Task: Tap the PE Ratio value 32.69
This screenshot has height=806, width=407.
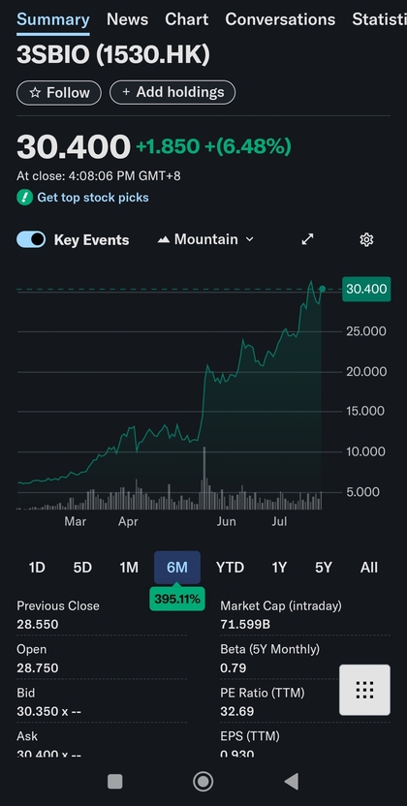Action: click(x=236, y=711)
